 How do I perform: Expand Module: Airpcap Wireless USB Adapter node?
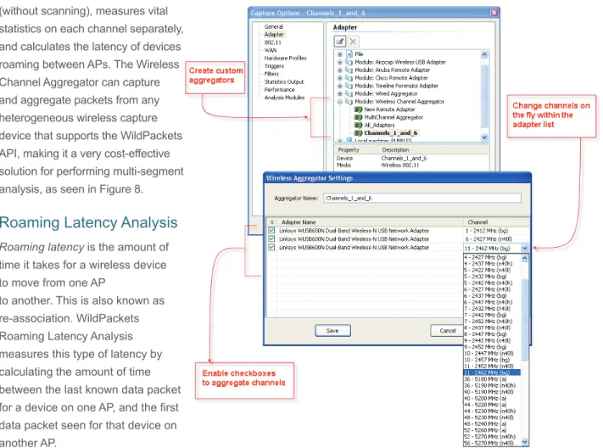[339, 62]
